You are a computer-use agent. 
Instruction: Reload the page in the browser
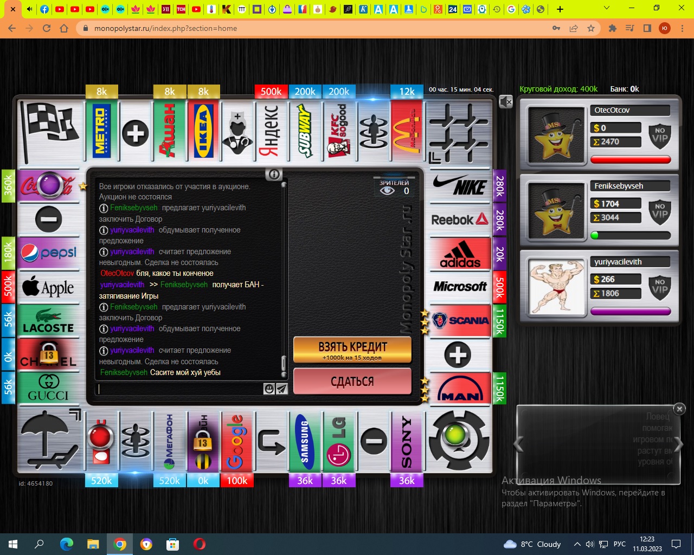pos(47,28)
